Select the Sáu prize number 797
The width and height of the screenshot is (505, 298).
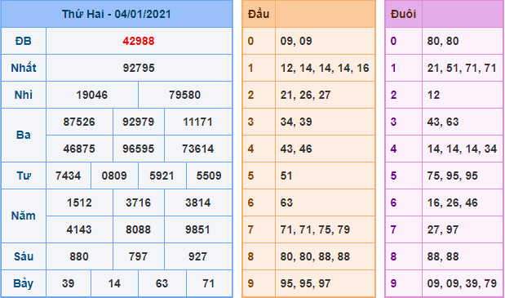tap(139, 256)
